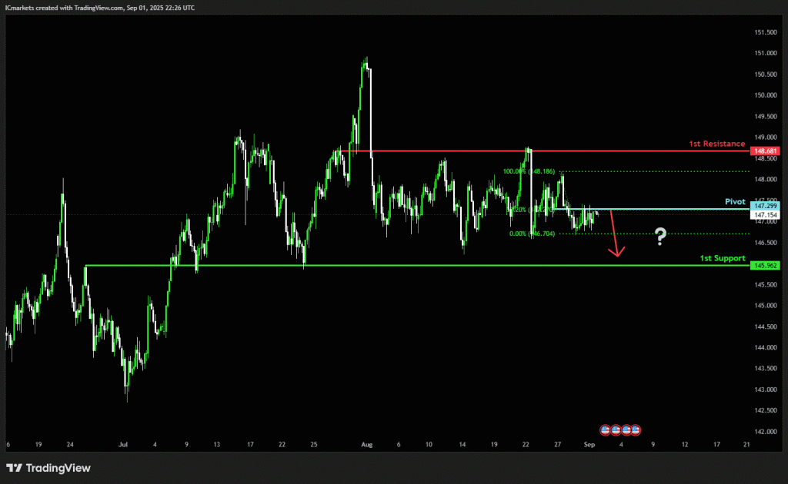Click the Sep label on the time axis
This screenshot has height=484, width=788.
(x=589, y=444)
